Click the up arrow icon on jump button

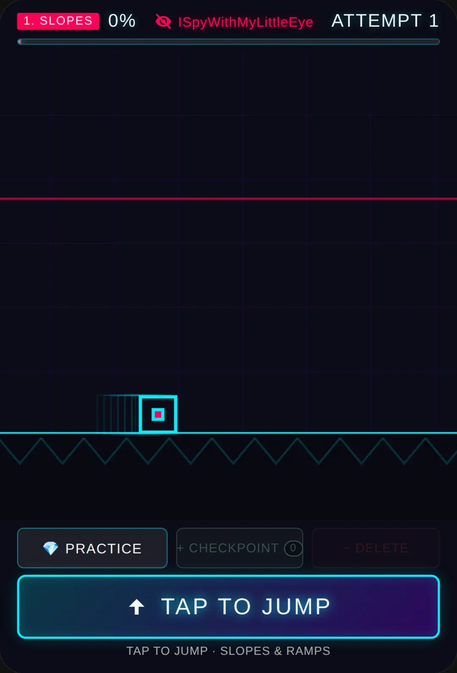137,607
